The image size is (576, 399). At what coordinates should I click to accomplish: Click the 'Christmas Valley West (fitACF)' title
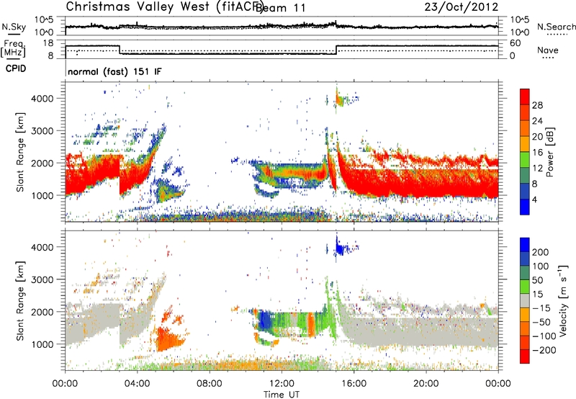click(x=165, y=7)
